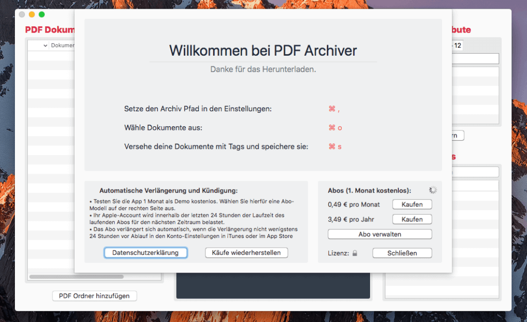Click the ⌘ O shortcut icon
The image size is (527, 322).
pos(335,128)
